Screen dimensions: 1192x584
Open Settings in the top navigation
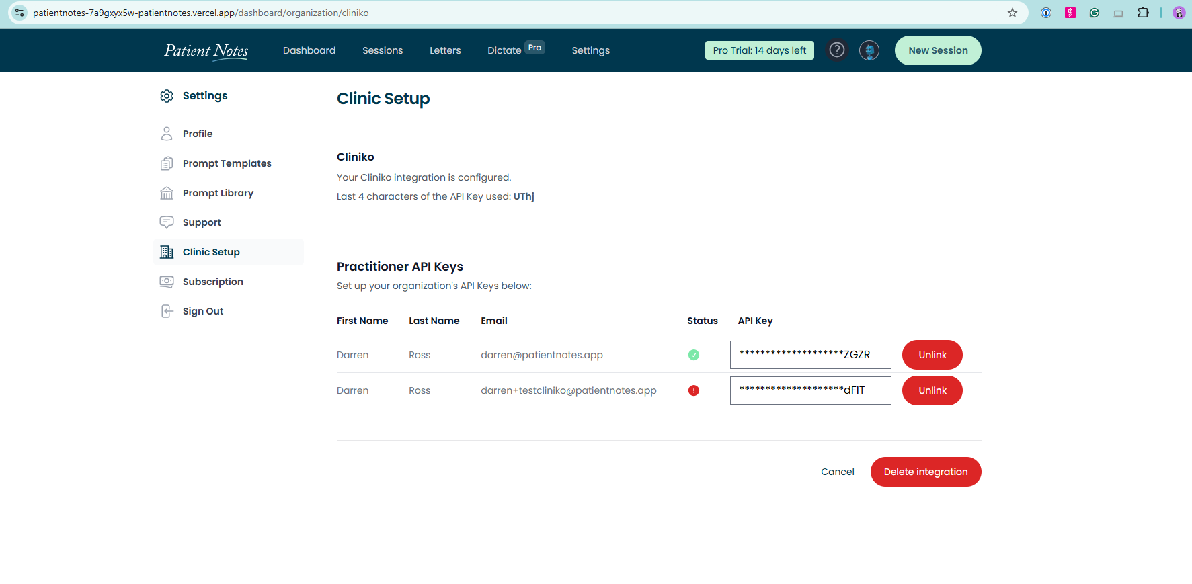coord(591,50)
